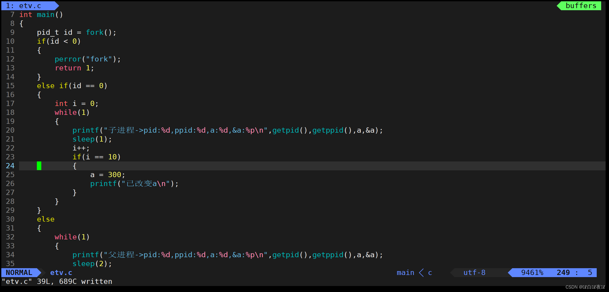Click 'else if(id == 0)' on line 15

pos(72,86)
